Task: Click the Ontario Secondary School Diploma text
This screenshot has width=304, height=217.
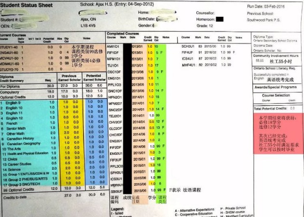Action: [275, 41]
